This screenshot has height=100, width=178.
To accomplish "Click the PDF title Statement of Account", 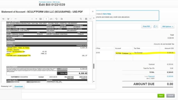I will click(x=42, y=12).
